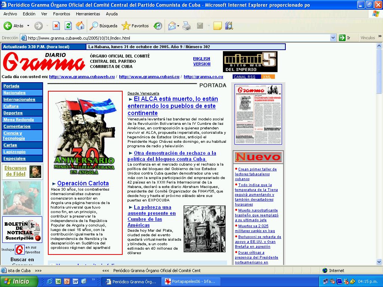Image resolution: width=383 pixels, height=287 pixels.
Task: Click the Inicio start button
Action: [x=19, y=281]
